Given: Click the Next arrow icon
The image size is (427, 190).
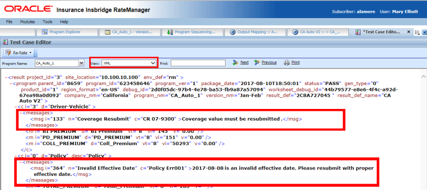Looking at the screenshot, I should tap(235, 63).
